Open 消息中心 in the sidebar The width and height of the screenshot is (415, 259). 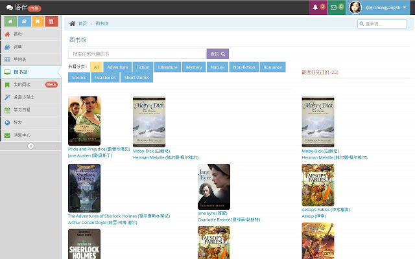point(30,135)
